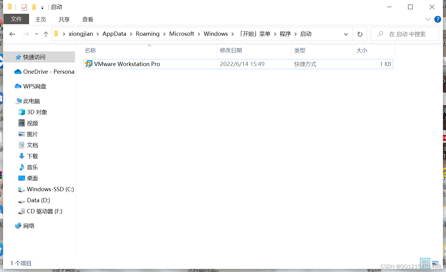Click the 音乐 note icon
446x272 pixels.
pos(22,167)
